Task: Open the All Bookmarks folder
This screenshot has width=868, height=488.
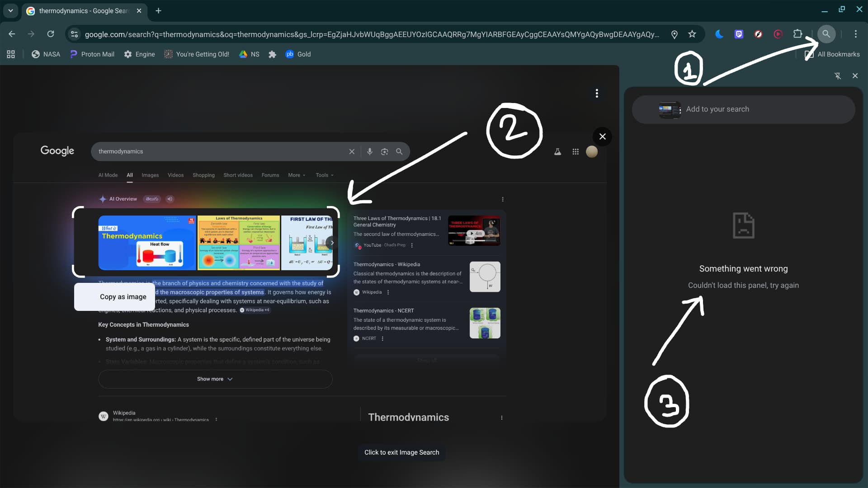Action: [x=832, y=54]
